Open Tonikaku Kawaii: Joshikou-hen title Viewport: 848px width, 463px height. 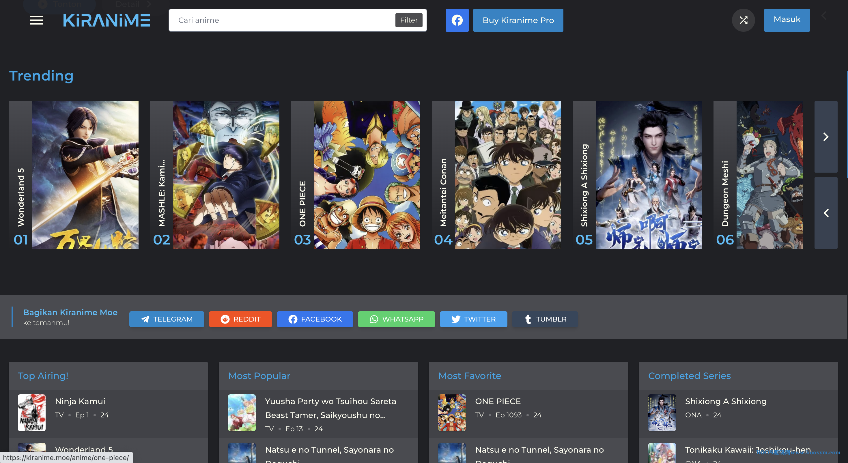tap(748, 449)
